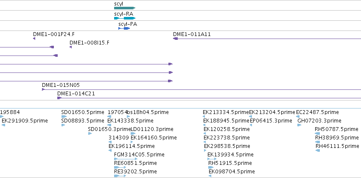Select the EC22487.5prime EST marker

click(298, 117)
